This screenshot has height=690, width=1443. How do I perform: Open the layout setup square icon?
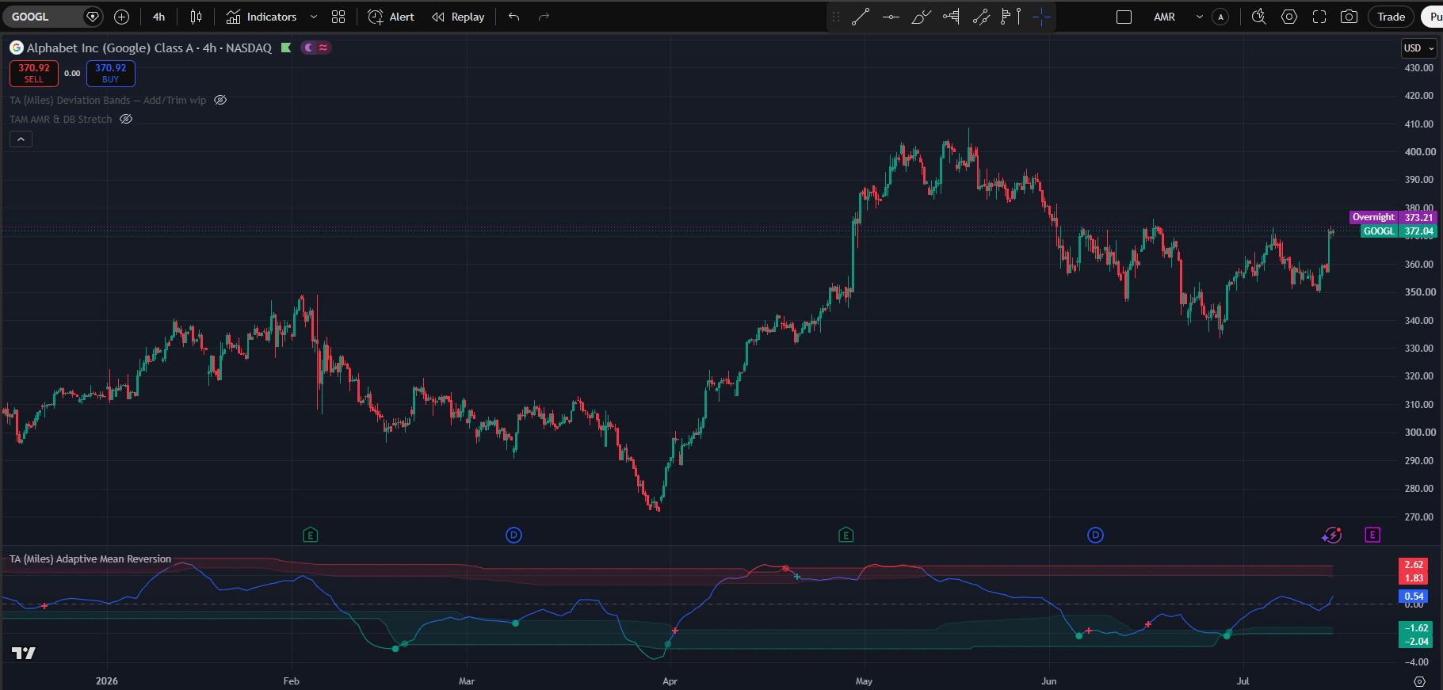coord(1124,17)
